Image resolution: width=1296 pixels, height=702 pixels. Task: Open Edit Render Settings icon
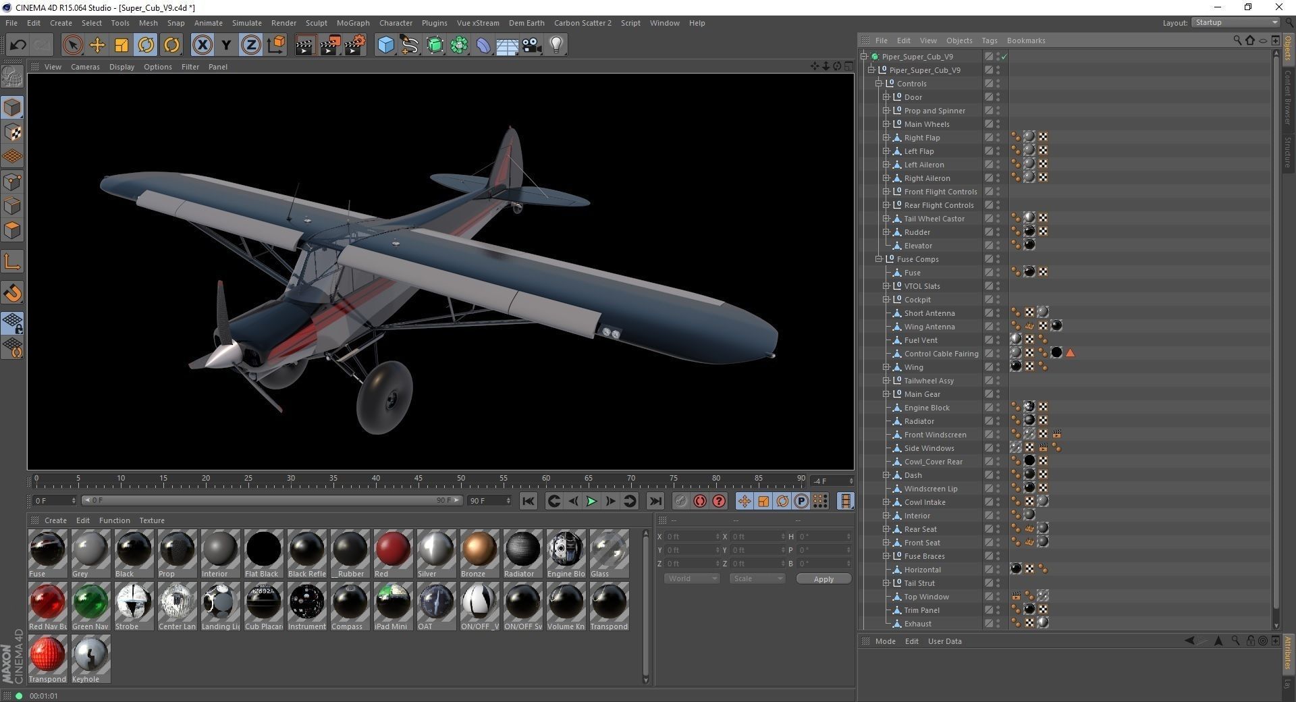(x=355, y=45)
